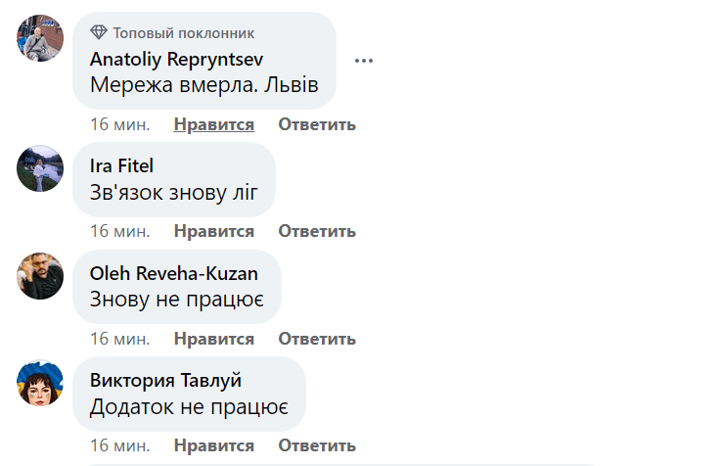Open Ira Fitel's profile name link
The height and width of the screenshot is (466, 723).
click(121, 165)
